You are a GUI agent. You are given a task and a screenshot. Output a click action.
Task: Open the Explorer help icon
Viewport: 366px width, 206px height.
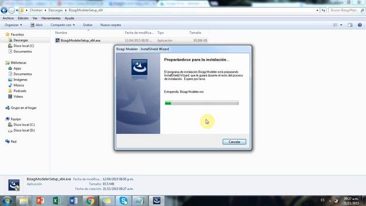(360, 25)
